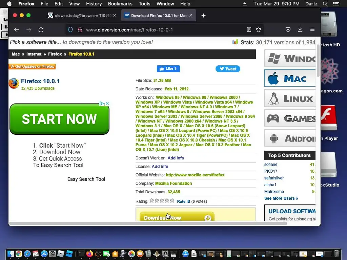
Task: Open contributor sofiane's profile
Action: 271,165
